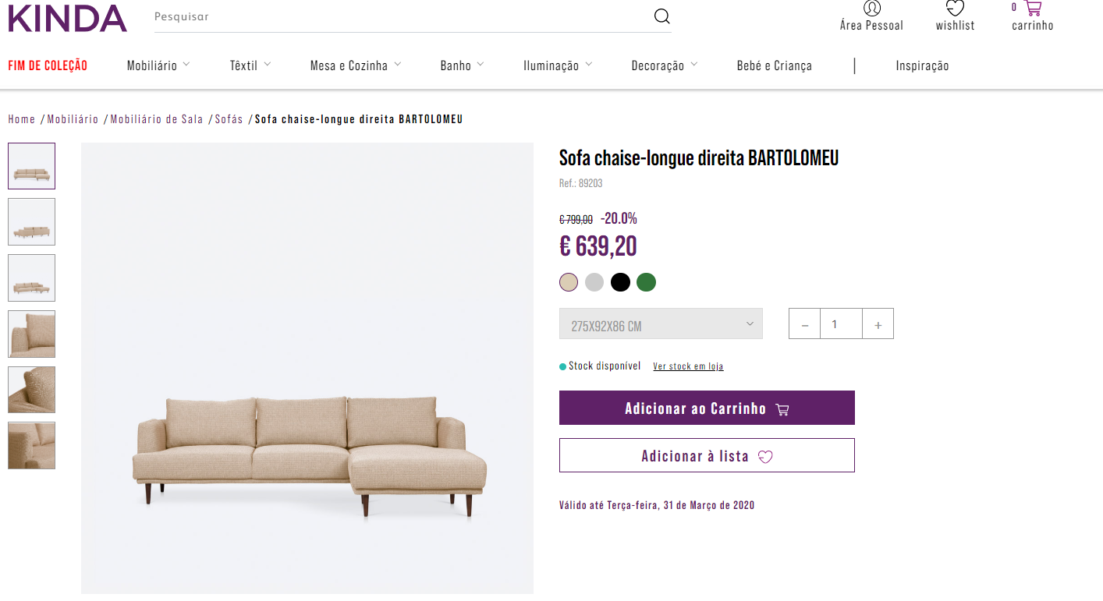Add the sofa via Adicionar à lista
Screen dimensions: 1103x601
[x=707, y=456]
